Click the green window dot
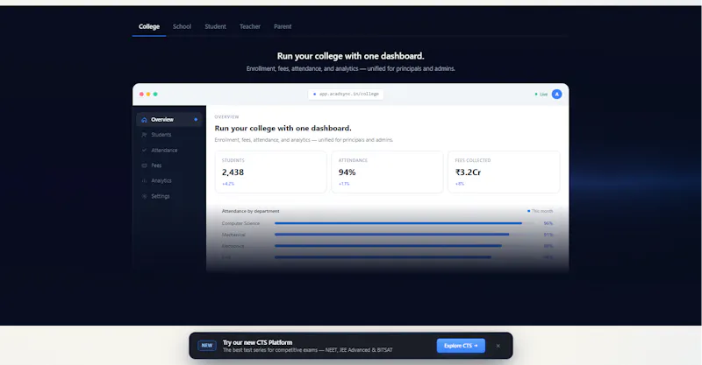This screenshot has width=702, height=365. coord(155,95)
